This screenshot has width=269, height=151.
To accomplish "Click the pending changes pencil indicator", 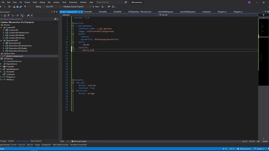I will (232, 149).
